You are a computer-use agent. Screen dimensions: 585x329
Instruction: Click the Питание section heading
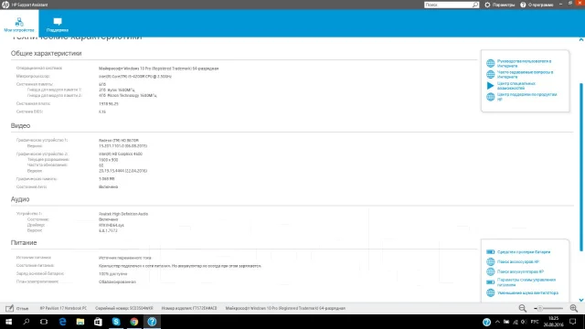[24, 242]
